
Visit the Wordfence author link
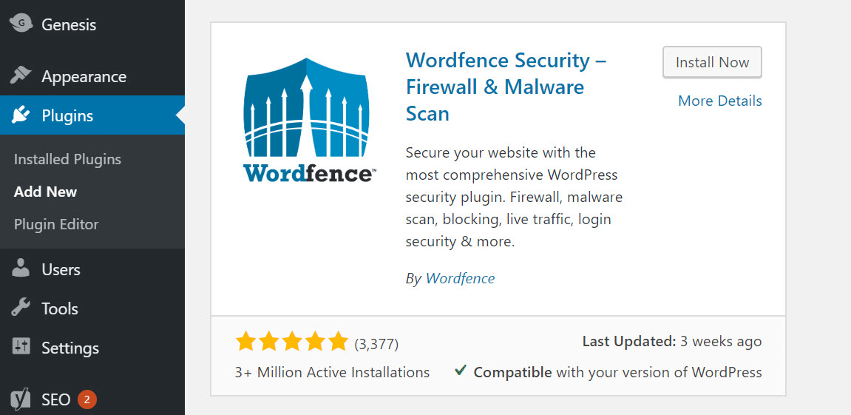pyautogui.click(x=460, y=278)
